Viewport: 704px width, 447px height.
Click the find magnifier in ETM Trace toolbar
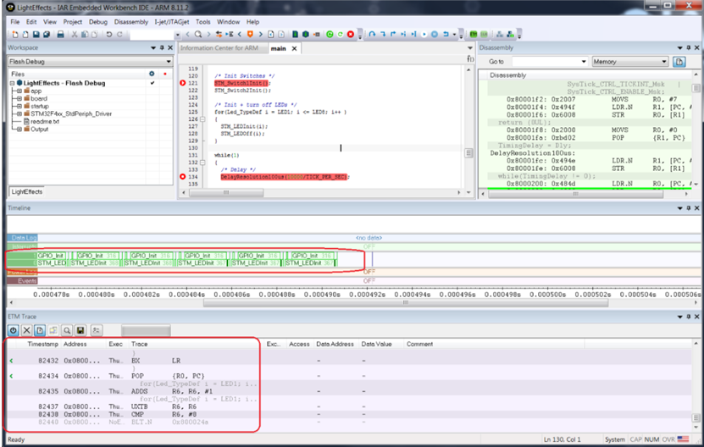point(67,331)
